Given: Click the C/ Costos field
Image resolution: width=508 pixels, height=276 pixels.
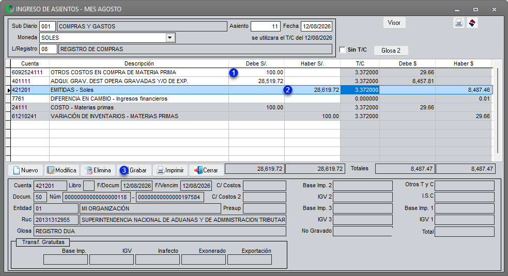Looking at the screenshot, I should pos(265,186).
